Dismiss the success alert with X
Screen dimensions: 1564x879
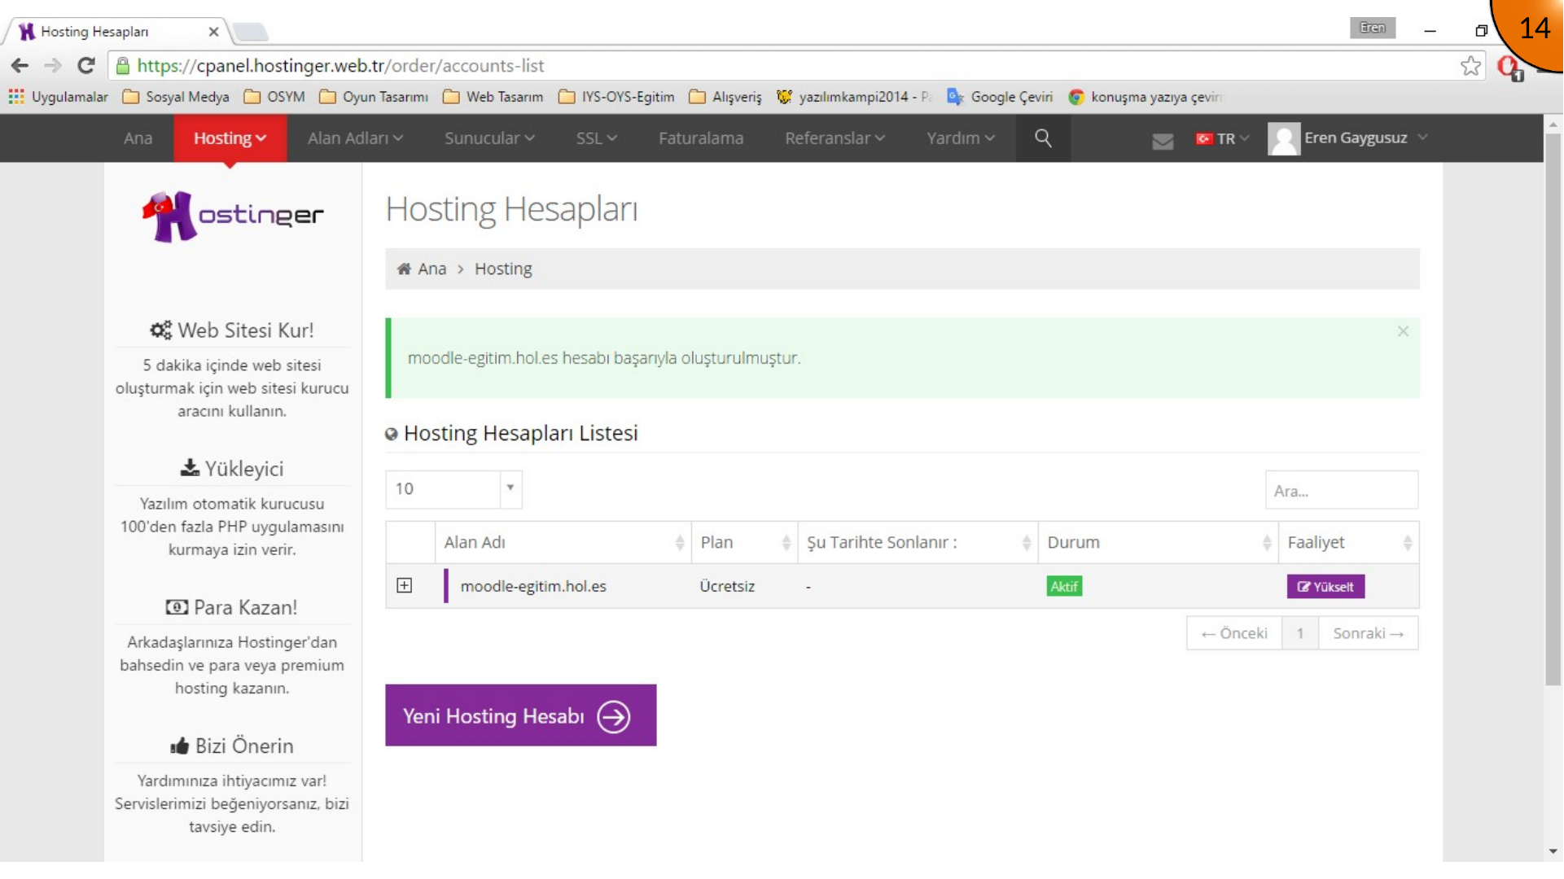tap(1403, 331)
